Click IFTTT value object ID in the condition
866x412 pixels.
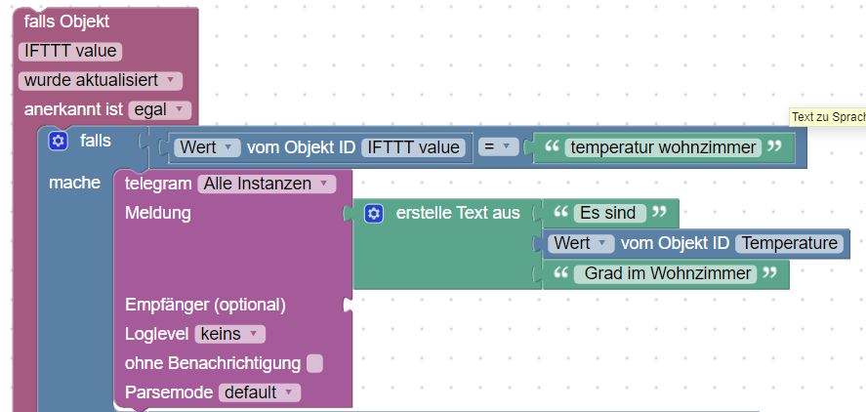tap(413, 147)
